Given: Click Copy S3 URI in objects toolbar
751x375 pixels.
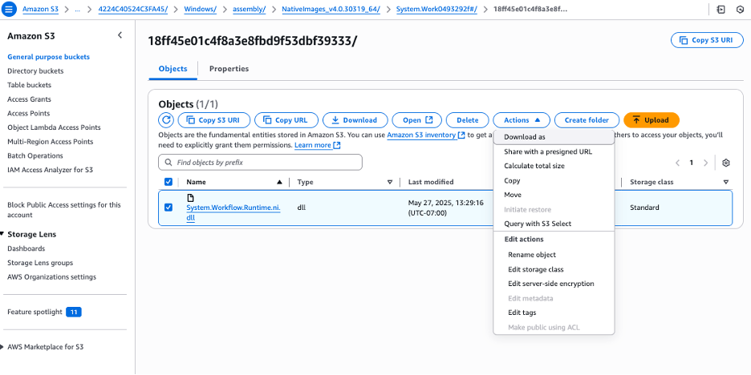Looking at the screenshot, I should [213, 120].
